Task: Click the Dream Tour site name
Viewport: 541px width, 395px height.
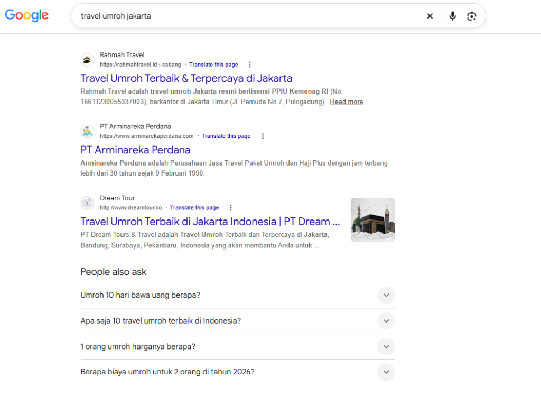Action: coord(117,198)
